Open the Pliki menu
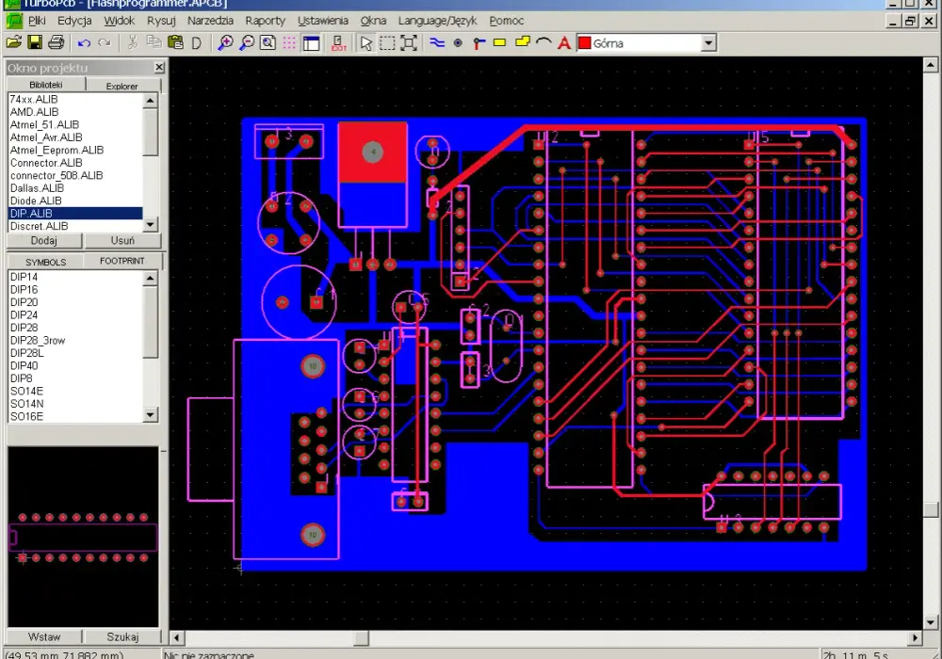 (x=38, y=21)
